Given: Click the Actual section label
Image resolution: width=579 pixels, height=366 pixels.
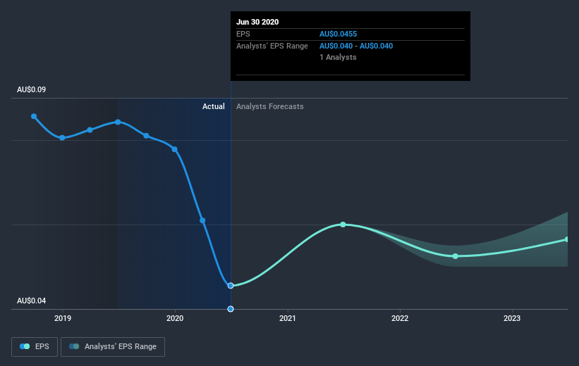Looking at the screenshot, I should point(214,106).
